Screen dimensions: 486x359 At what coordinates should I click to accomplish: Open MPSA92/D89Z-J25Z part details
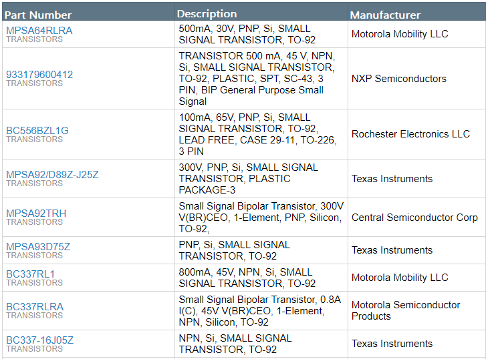[52, 175]
